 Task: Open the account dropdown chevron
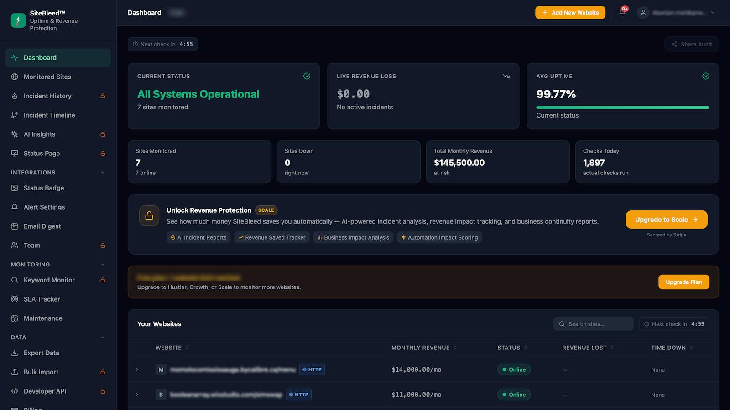pyautogui.click(x=713, y=13)
